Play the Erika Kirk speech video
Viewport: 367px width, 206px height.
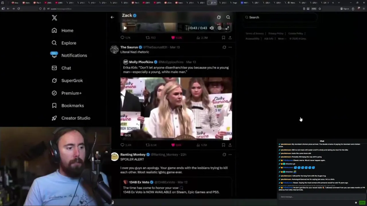pos(176,108)
